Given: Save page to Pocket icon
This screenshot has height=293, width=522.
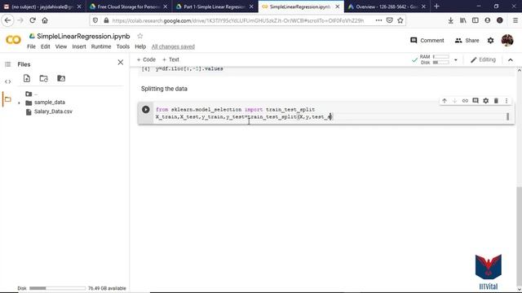Looking at the screenshot, I should tap(390, 20).
